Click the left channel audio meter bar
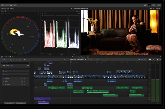Viewport: 165px width, 109px height. 153,83
